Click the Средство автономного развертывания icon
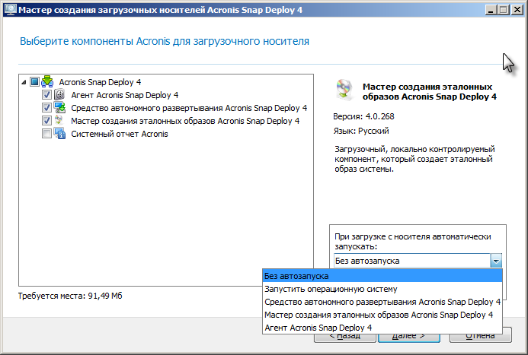 [59, 108]
